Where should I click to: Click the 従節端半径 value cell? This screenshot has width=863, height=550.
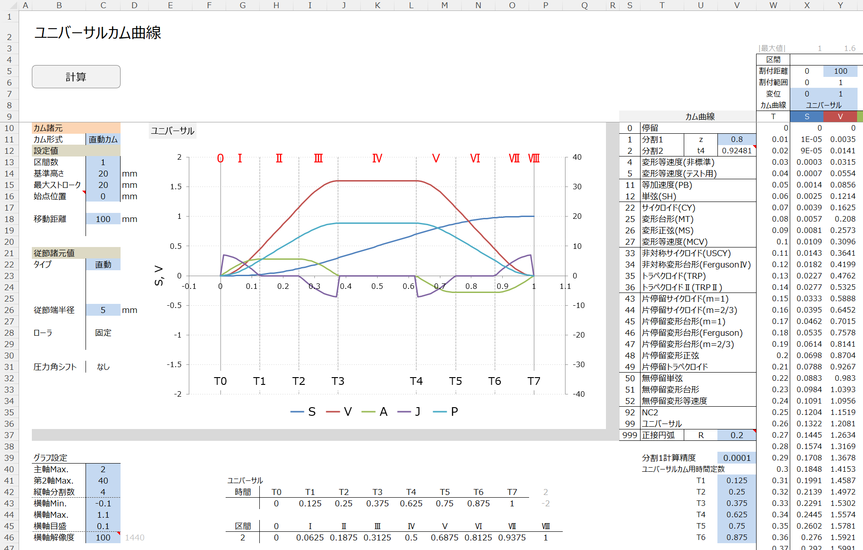[x=103, y=310]
